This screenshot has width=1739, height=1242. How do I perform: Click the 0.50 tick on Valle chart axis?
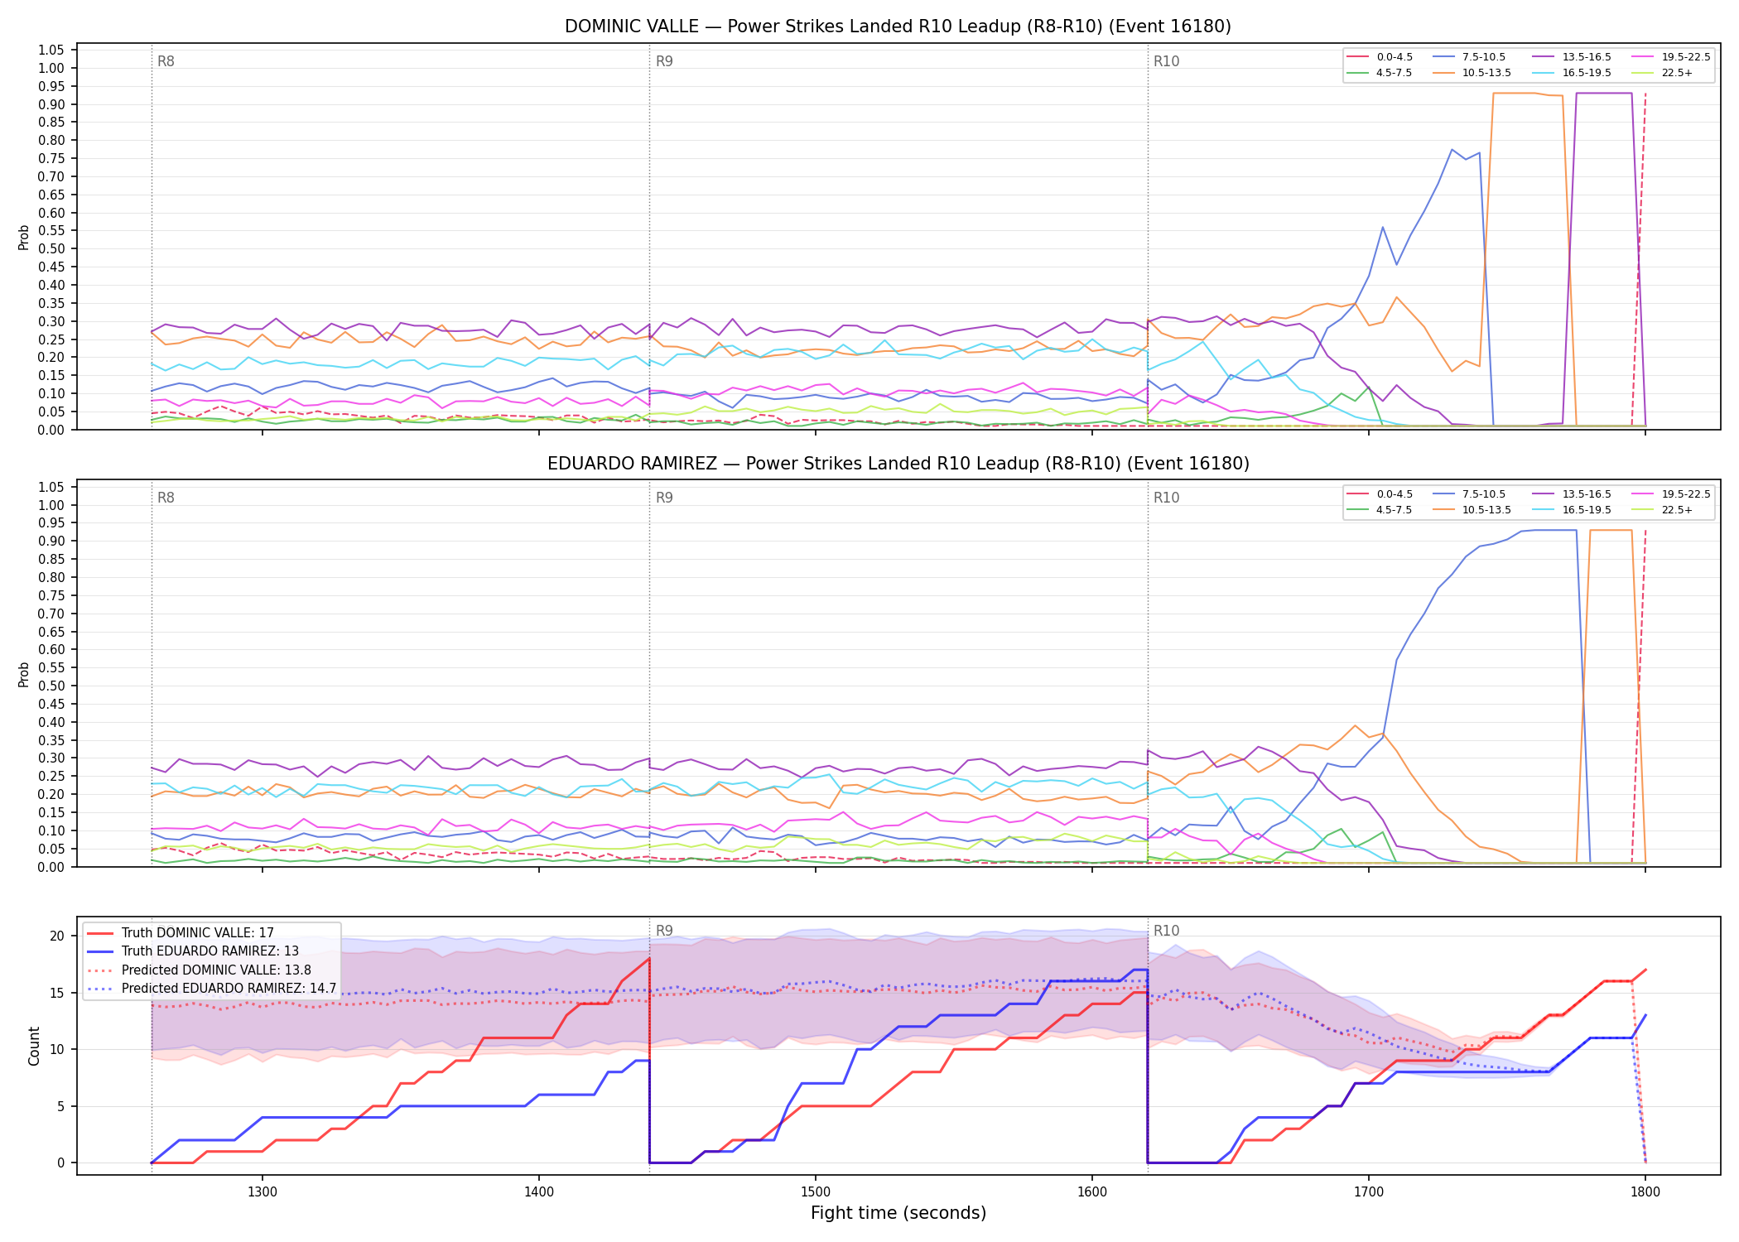coord(51,249)
